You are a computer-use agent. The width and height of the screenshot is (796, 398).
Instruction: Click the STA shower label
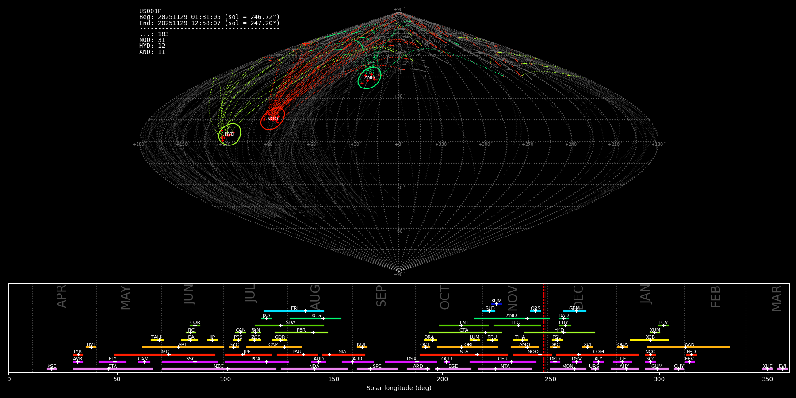click(x=464, y=352)
